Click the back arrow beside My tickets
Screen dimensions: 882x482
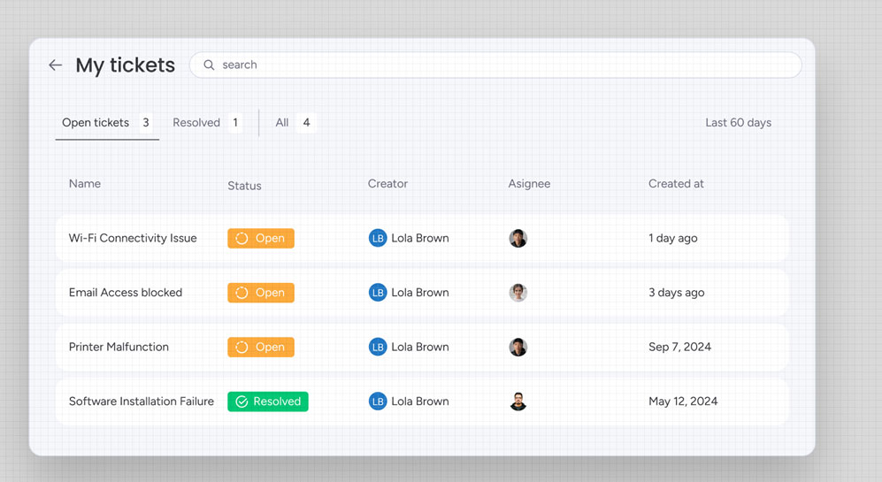coord(55,65)
